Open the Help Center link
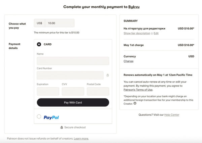 [172, 115]
